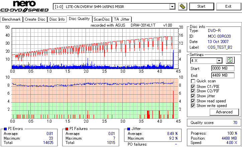
Task: Open Advanced settings
Action: (224, 112)
